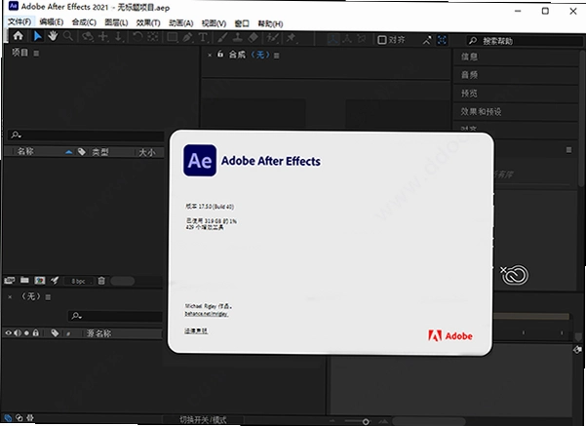Click the Home icon in the toolbar
This screenshot has width=586, height=426.
18,36
